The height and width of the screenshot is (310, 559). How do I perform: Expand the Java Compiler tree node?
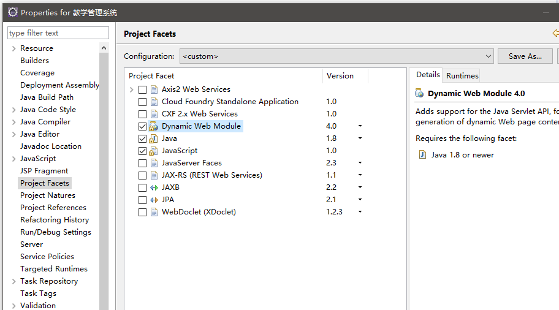14,122
